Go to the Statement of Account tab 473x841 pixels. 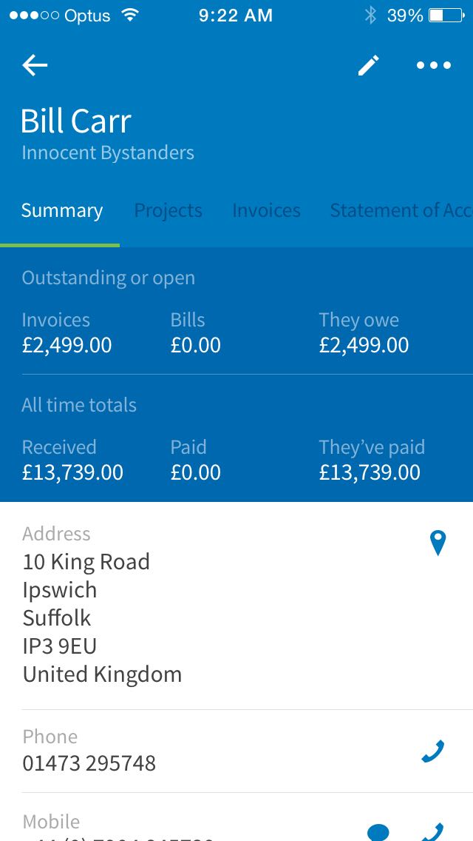(x=401, y=211)
